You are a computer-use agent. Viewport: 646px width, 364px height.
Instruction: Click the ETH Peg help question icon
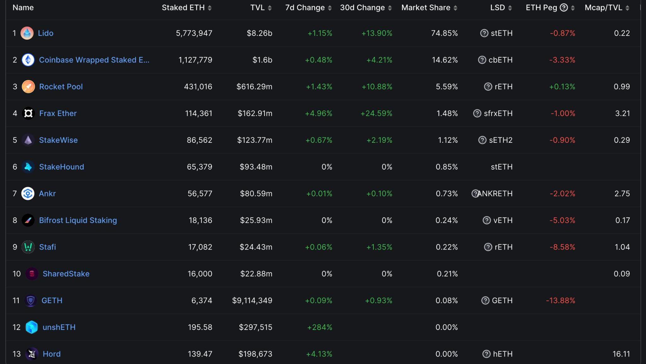coord(564,8)
